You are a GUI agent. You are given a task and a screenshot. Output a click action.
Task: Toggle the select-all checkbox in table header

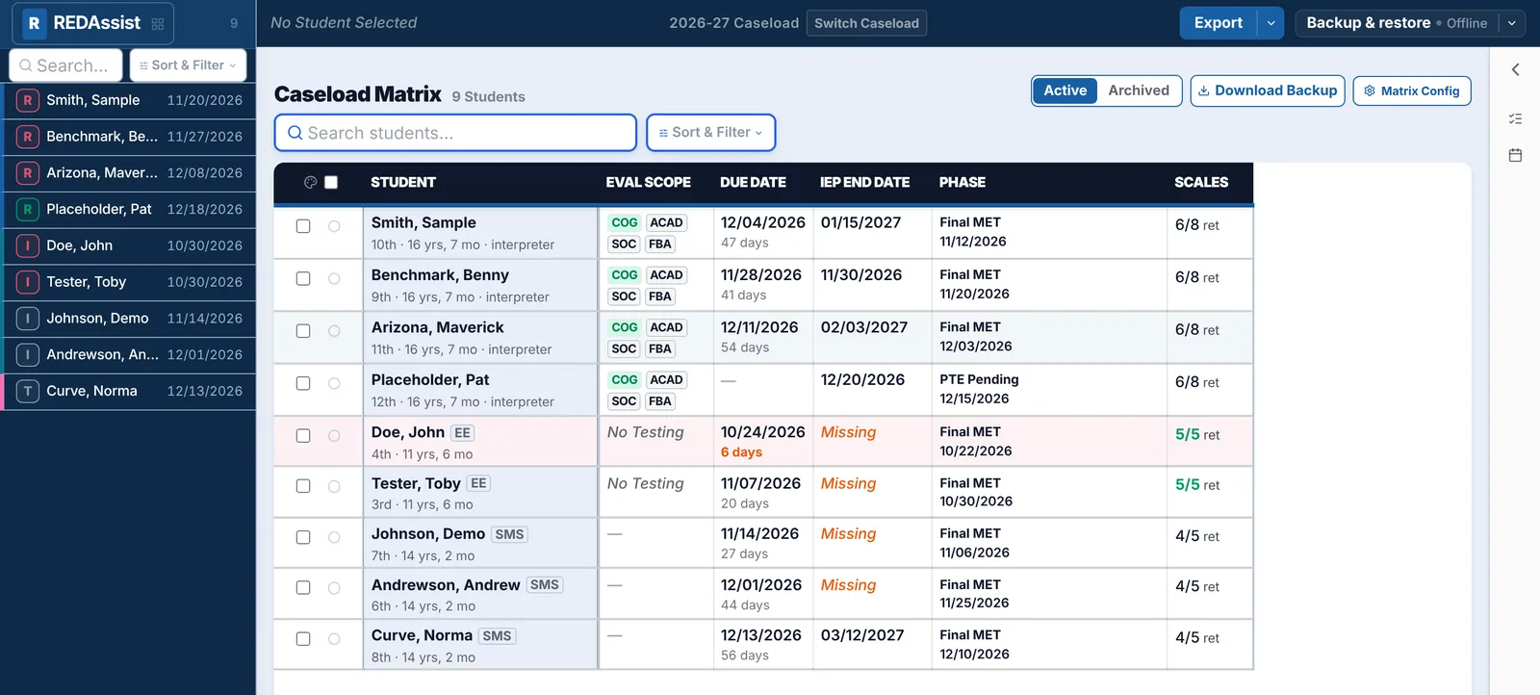tap(331, 182)
